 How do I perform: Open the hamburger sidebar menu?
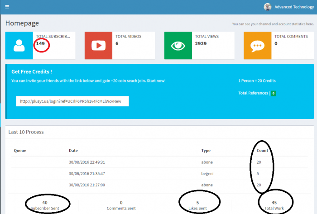7,7
